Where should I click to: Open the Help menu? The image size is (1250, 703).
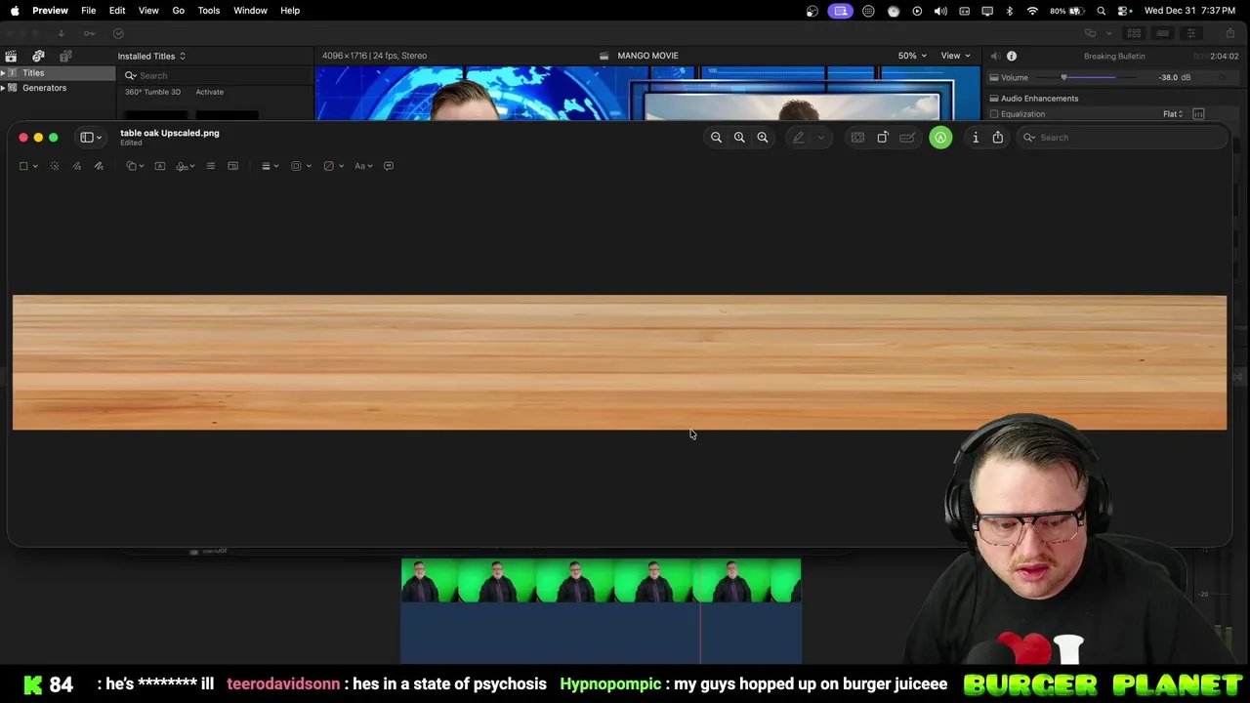(290, 11)
